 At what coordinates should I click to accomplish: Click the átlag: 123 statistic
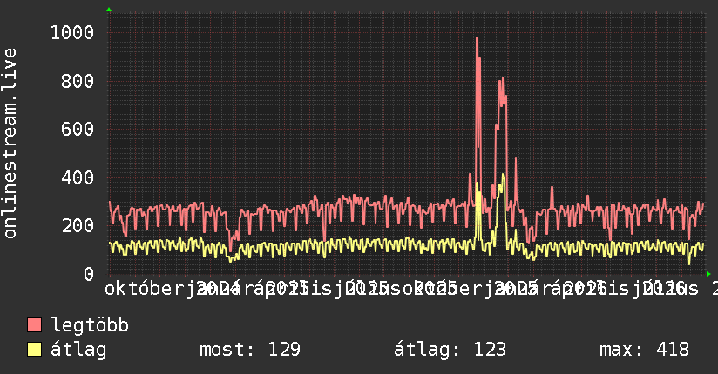[450, 350]
